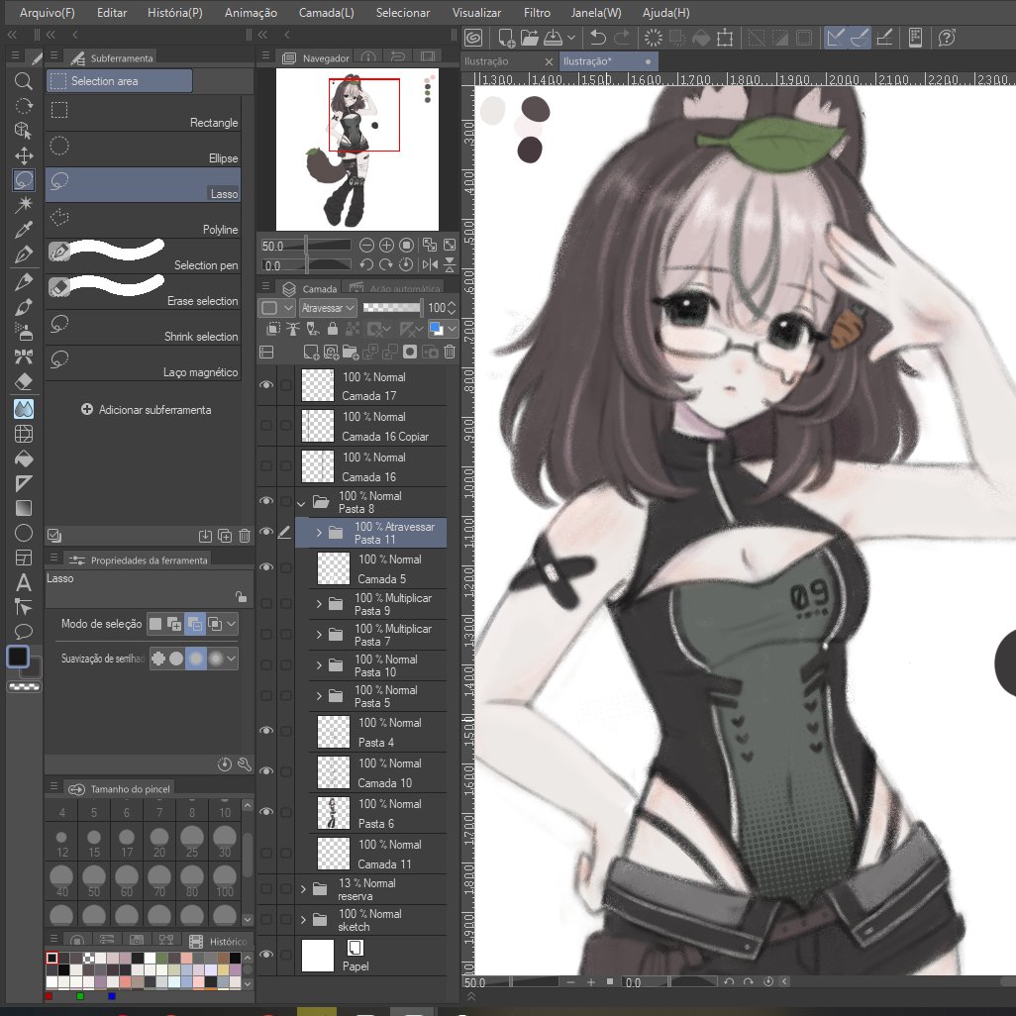Click New raster layer icon
The height and width of the screenshot is (1016, 1016).
[311, 352]
